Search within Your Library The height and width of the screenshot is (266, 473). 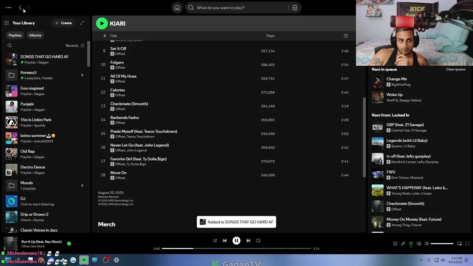tap(10, 45)
